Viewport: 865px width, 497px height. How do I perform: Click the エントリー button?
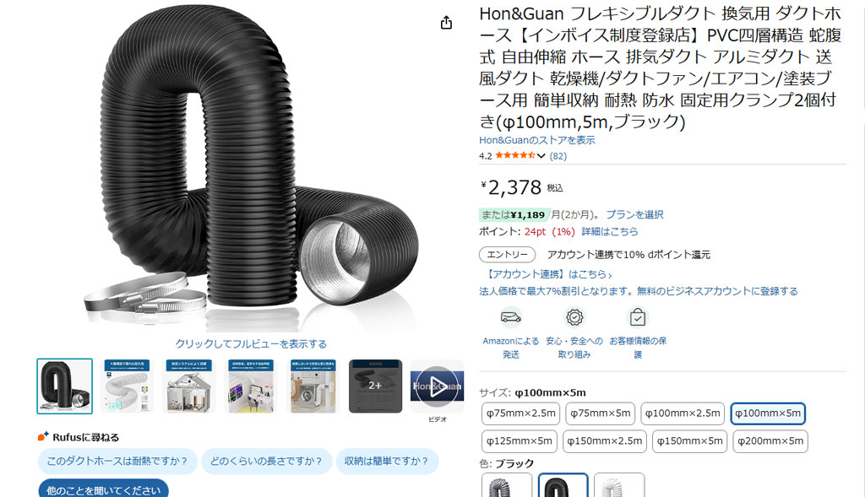coord(508,255)
